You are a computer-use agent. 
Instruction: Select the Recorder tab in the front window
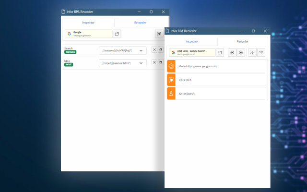click(243, 42)
